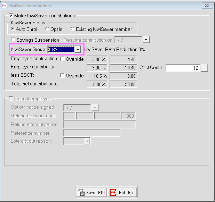Open Resume contribution date picker arrow
Viewport: 215px width, 202px height.
coord(146,40)
